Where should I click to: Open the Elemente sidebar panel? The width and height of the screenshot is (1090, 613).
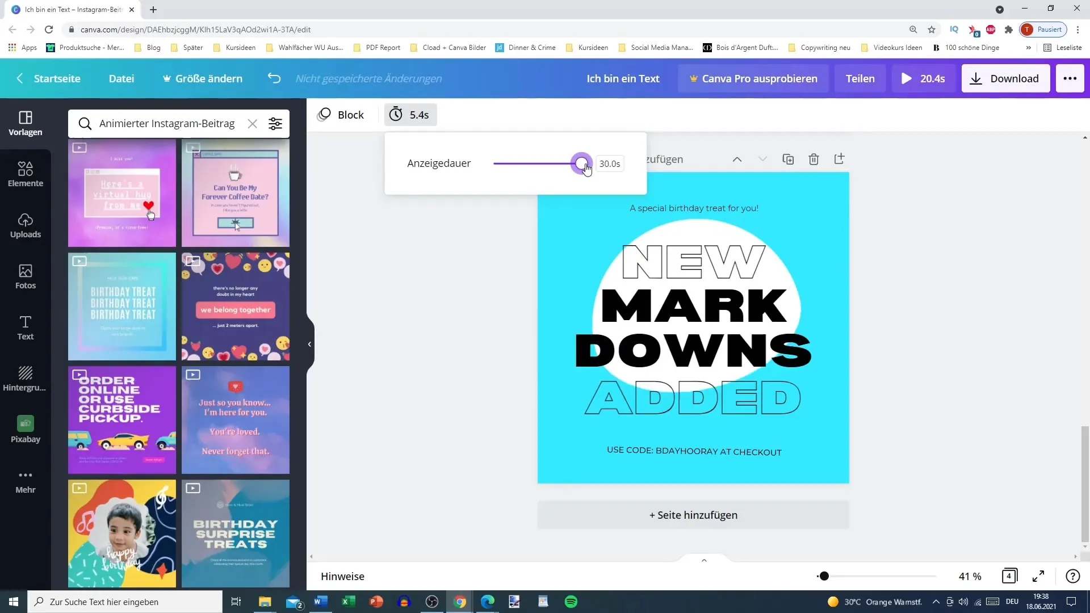click(x=26, y=175)
